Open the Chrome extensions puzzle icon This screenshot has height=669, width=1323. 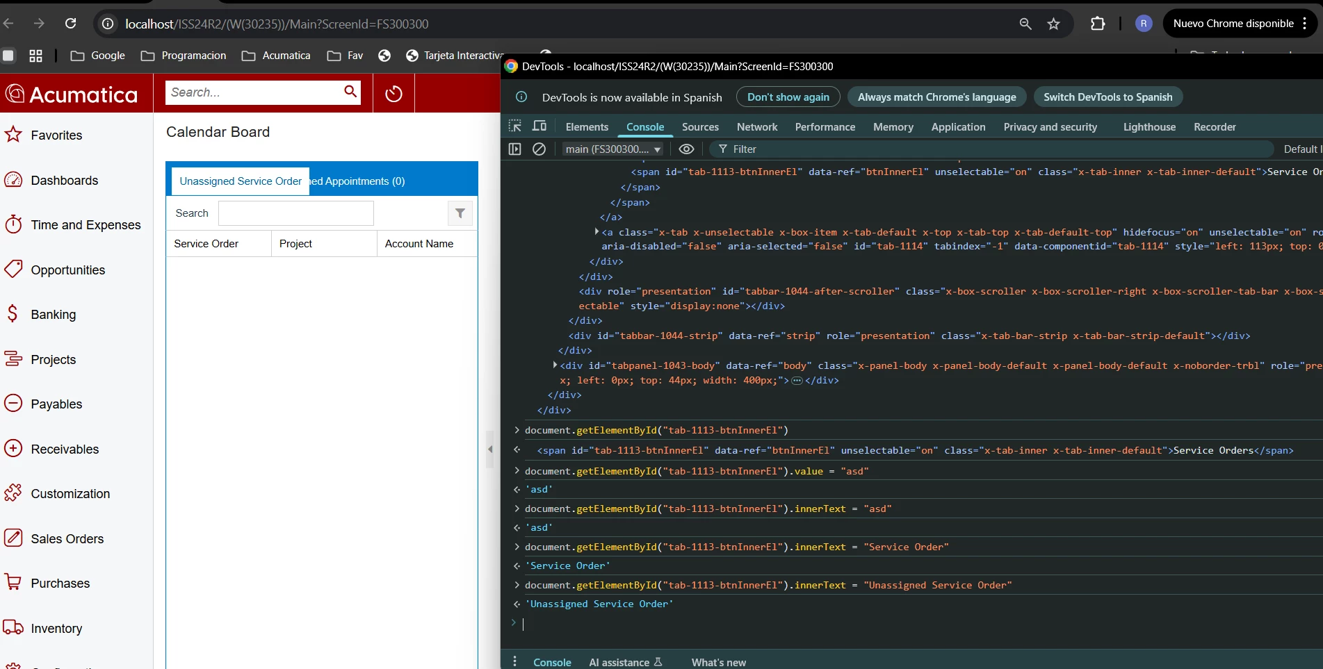[1097, 24]
